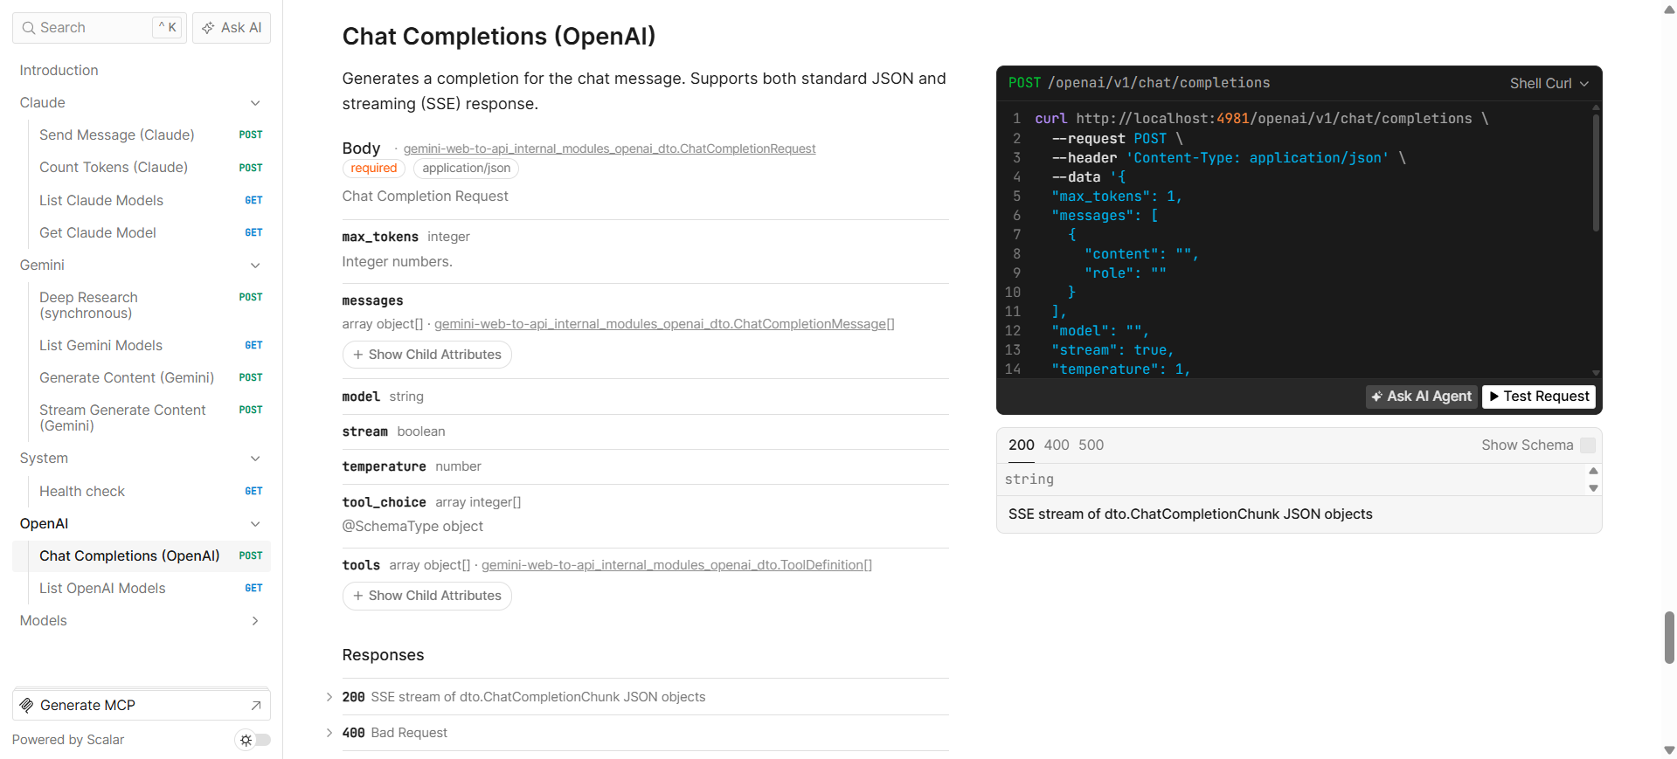This screenshot has width=1677, height=759.
Task: Open the ChatCompletionMessage[] schema link
Action: (664, 324)
